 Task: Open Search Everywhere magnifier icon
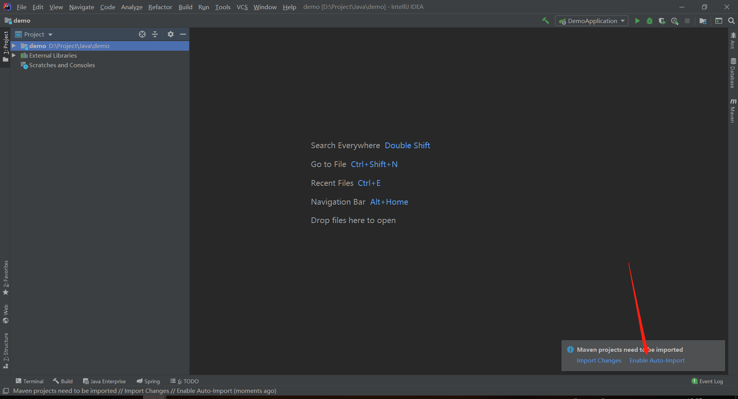point(731,21)
